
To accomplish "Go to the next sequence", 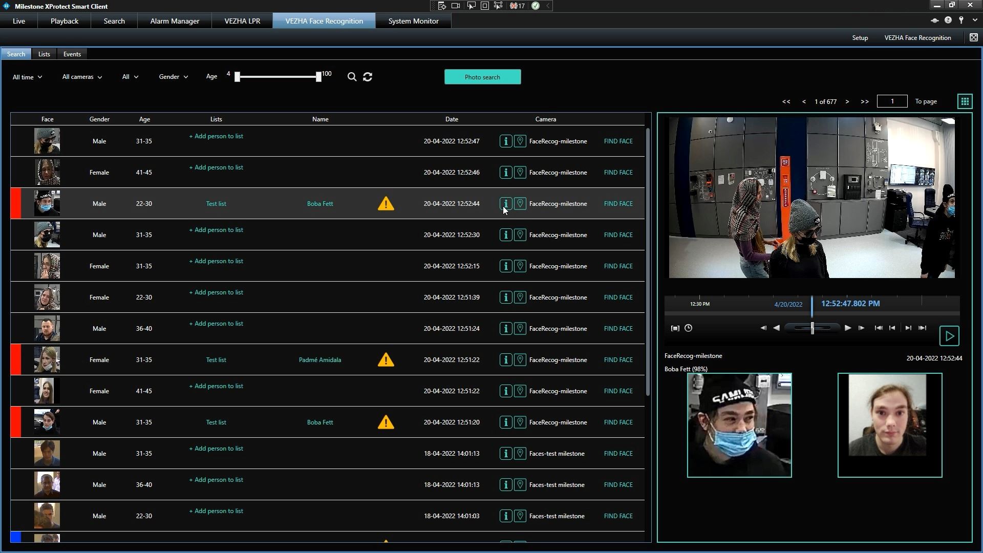I will [908, 328].
